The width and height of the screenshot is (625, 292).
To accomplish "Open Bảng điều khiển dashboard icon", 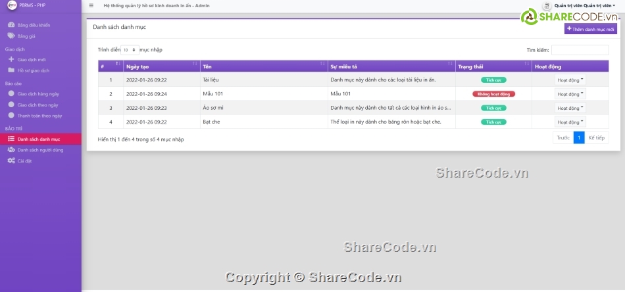I will pyautogui.click(x=11, y=25).
